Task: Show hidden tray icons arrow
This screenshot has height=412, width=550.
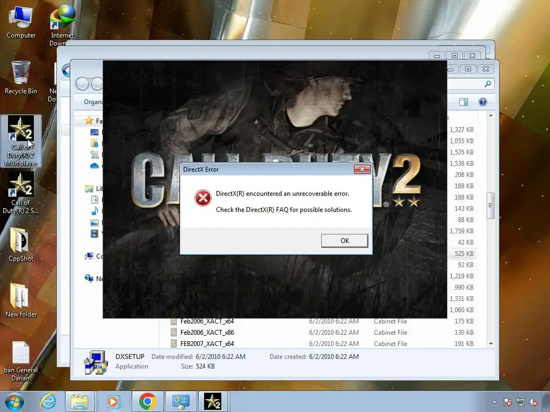Action: [494, 402]
